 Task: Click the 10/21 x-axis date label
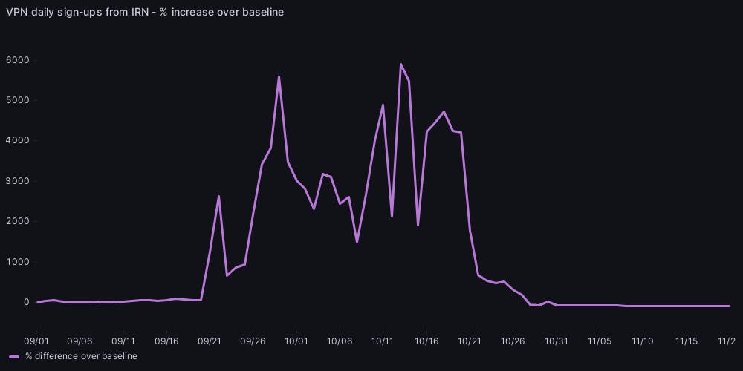pyautogui.click(x=470, y=341)
